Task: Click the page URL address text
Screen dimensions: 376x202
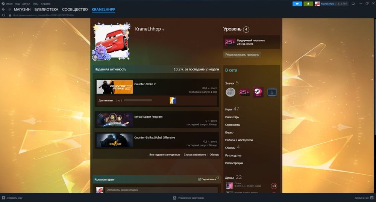Action: pos(43,15)
